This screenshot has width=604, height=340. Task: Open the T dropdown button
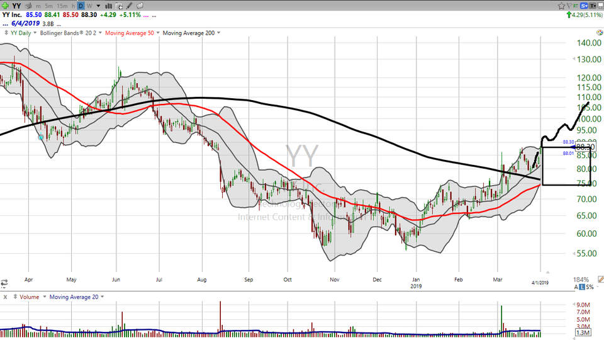click(x=593, y=6)
